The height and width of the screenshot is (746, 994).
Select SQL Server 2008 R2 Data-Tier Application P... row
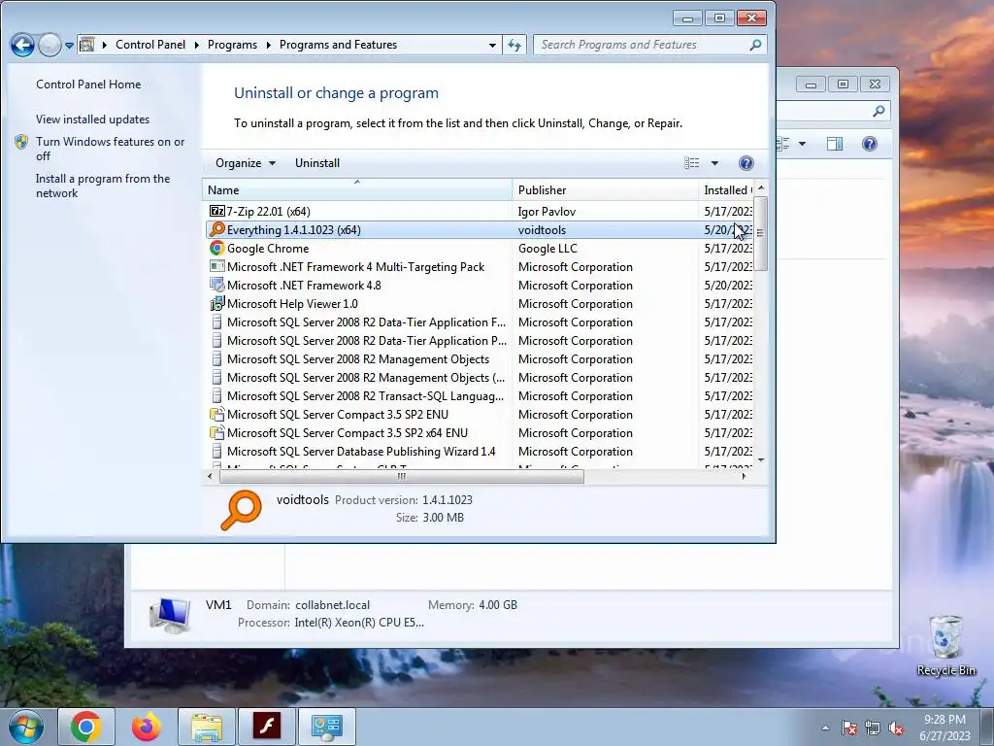pyautogui.click(x=480, y=341)
